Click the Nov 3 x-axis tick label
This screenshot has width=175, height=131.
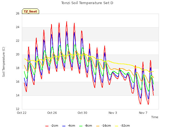tap(113, 113)
